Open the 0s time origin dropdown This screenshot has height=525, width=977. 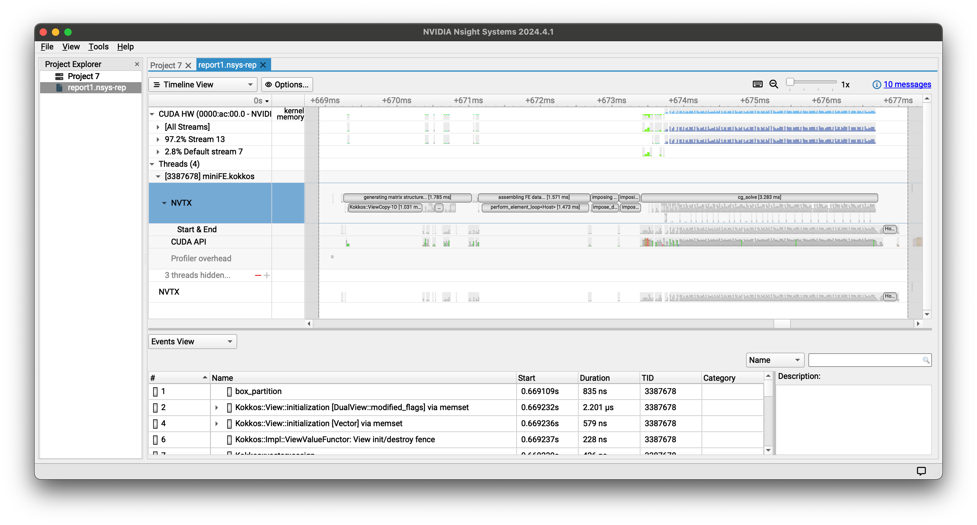click(261, 101)
